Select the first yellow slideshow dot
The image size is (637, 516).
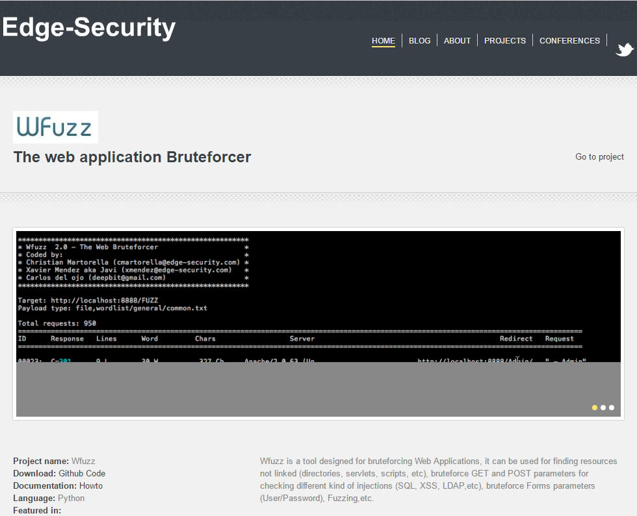tap(595, 408)
